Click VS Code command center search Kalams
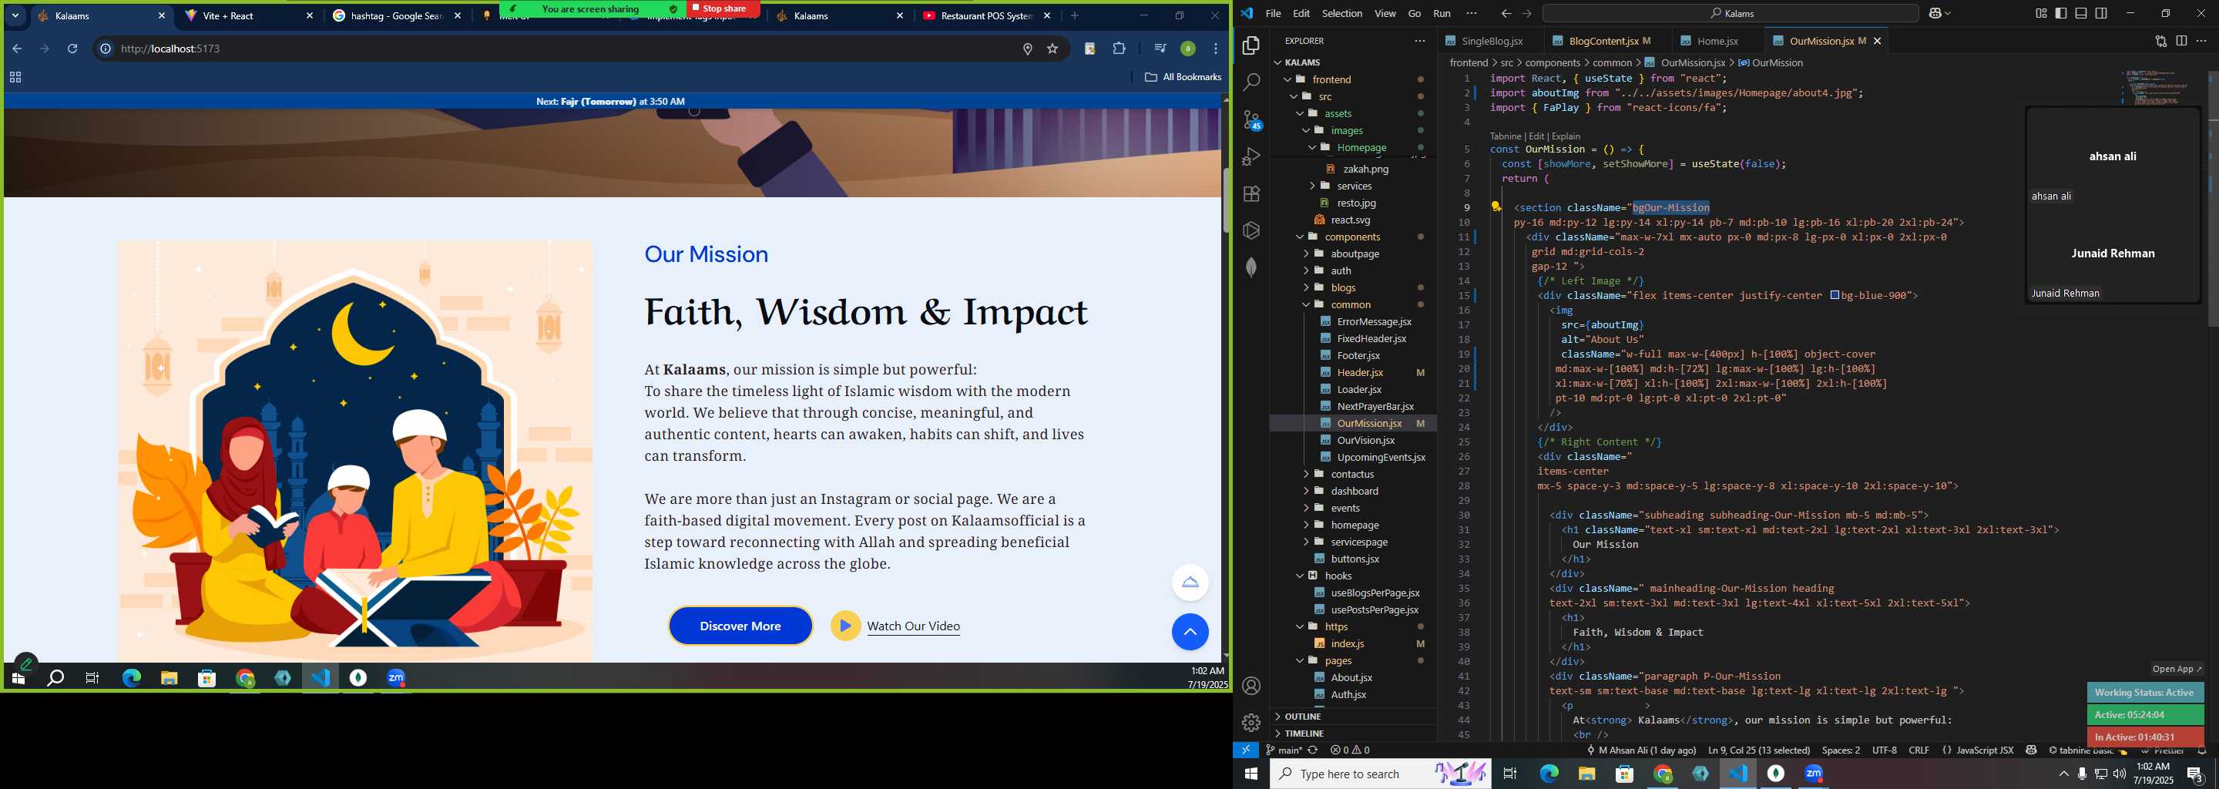 pyautogui.click(x=1731, y=13)
